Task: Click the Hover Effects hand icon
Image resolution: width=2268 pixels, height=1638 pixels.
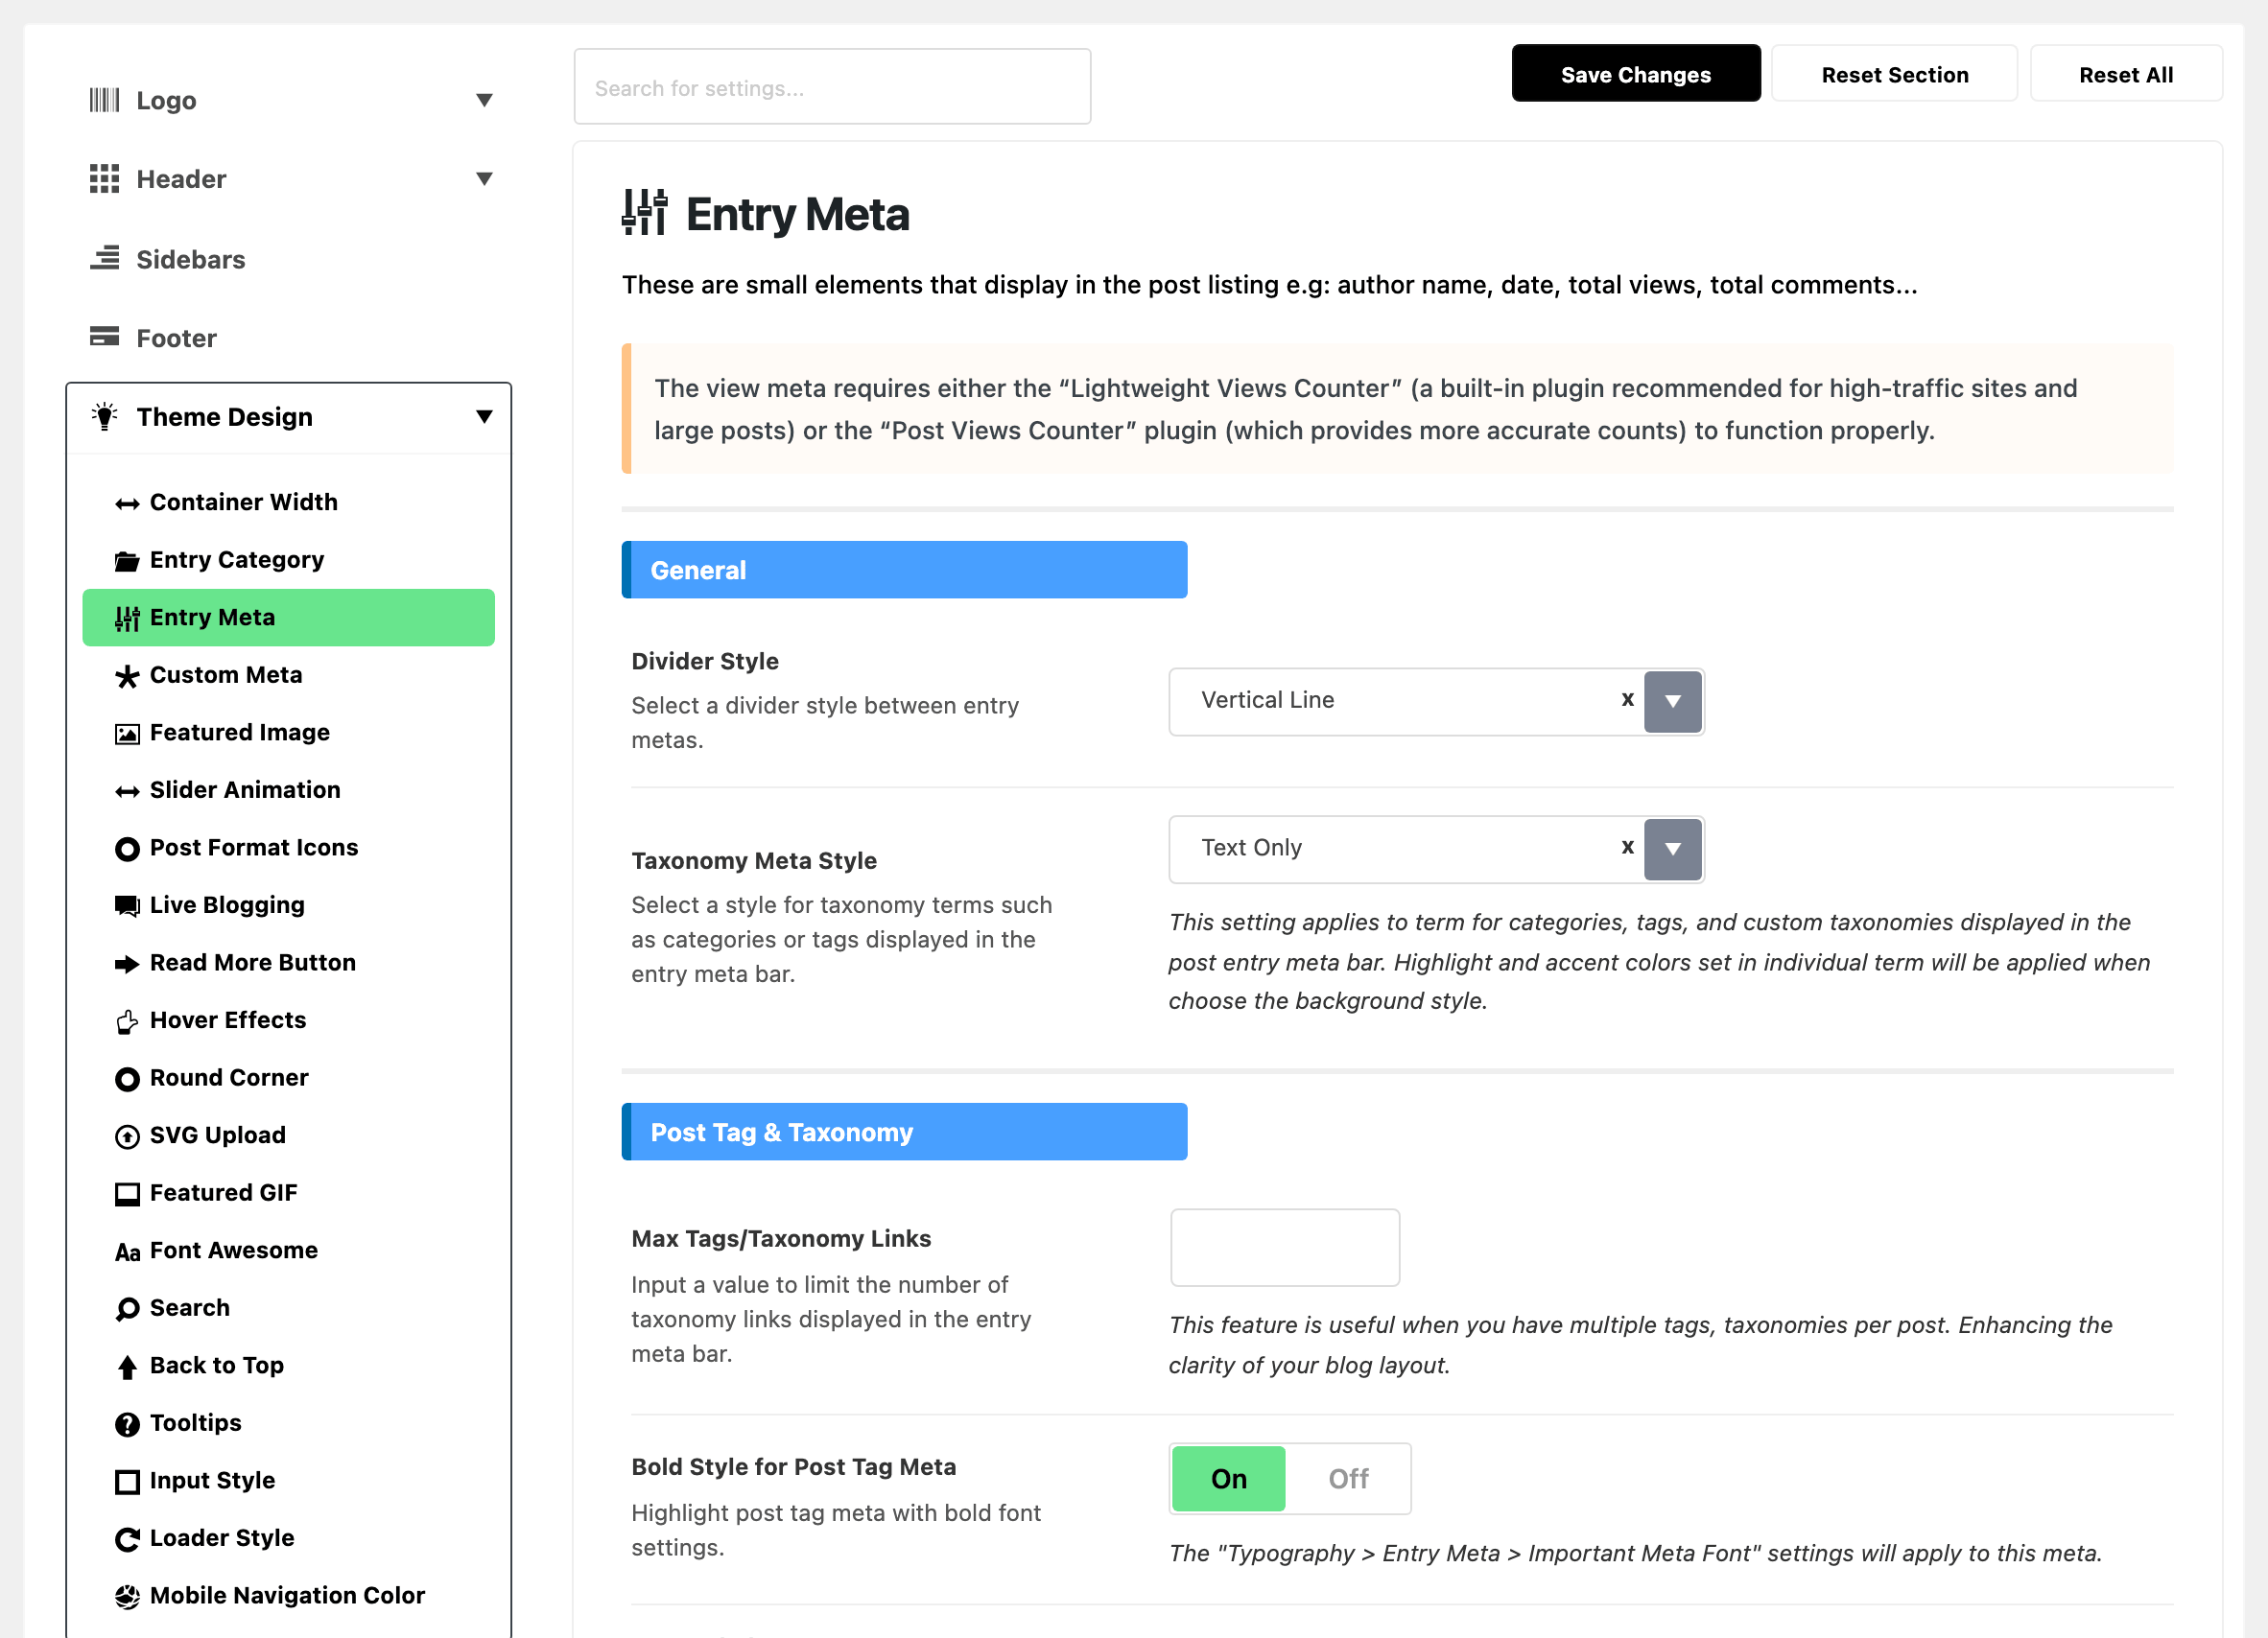Action: (x=127, y=1021)
